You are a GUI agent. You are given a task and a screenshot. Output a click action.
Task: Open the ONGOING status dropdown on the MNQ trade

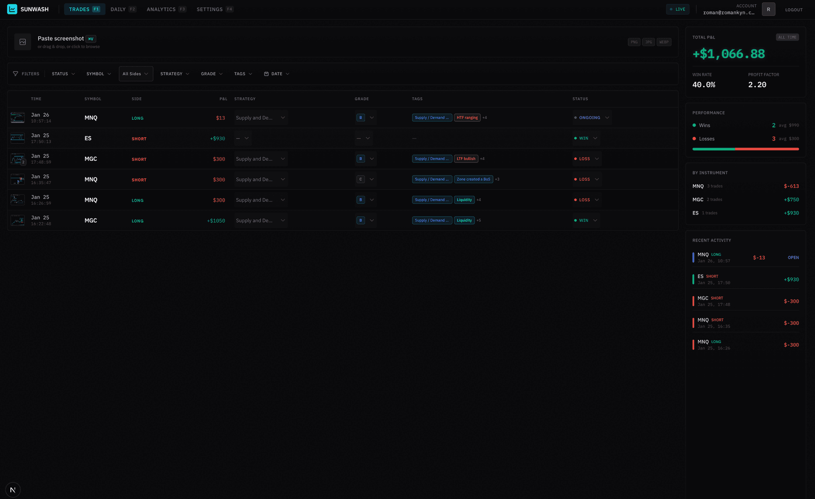pos(592,117)
